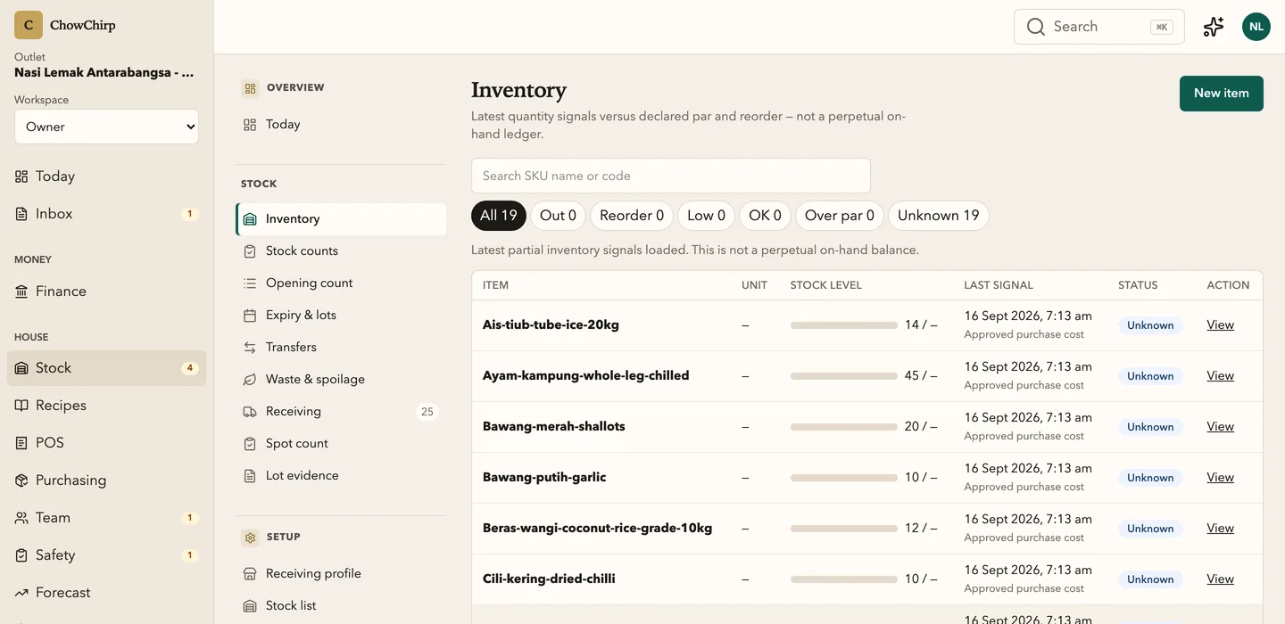The height and width of the screenshot is (624, 1285).
Task: Click the top Search box
Action: click(x=1099, y=27)
